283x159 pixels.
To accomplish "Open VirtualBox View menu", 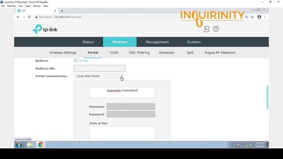I will coord(21,6).
